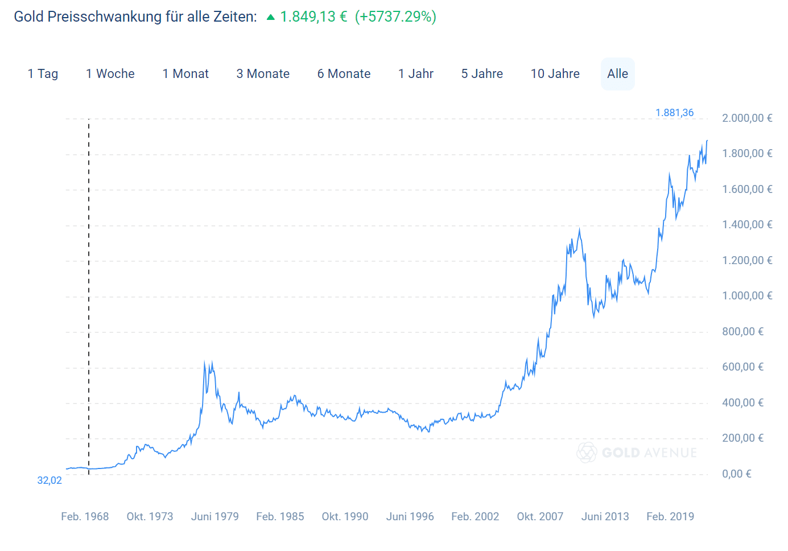This screenshot has width=788, height=551.
Task: Click the 1.000,00 € axis label
Action: (x=747, y=296)
